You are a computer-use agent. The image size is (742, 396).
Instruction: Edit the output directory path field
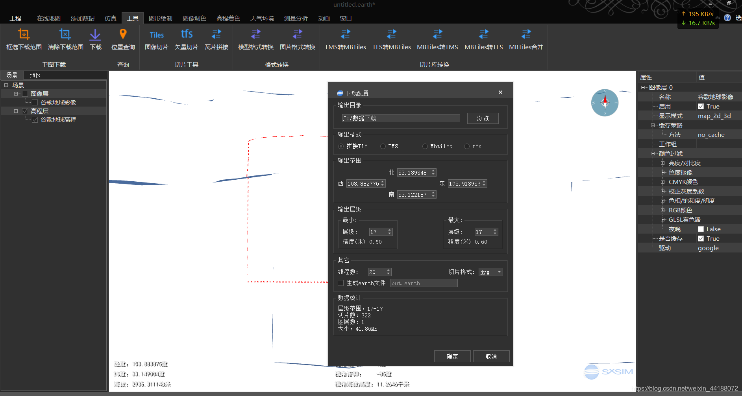click(400, 118)
